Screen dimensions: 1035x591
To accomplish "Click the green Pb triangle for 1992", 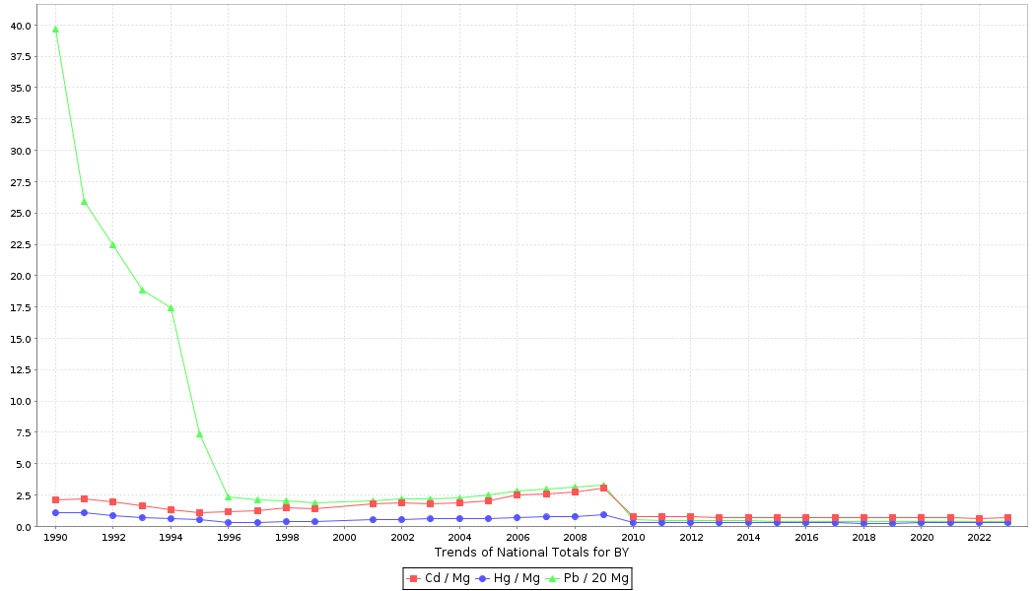I will (x=112, y=244).
